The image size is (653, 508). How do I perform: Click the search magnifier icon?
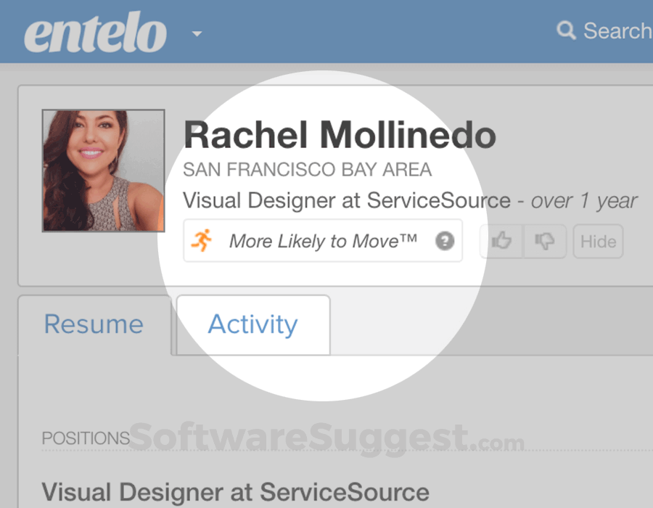[x=566, y=30]
